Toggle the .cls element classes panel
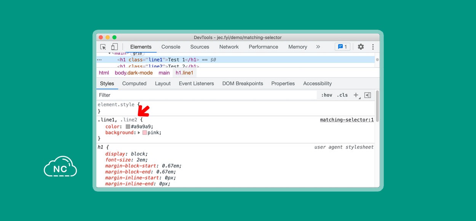 342,95
